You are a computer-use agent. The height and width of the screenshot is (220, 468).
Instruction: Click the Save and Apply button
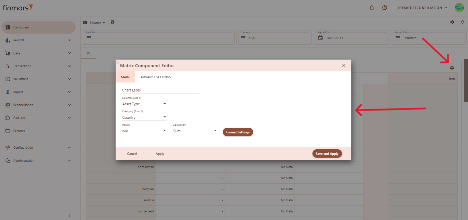[327, 153]
